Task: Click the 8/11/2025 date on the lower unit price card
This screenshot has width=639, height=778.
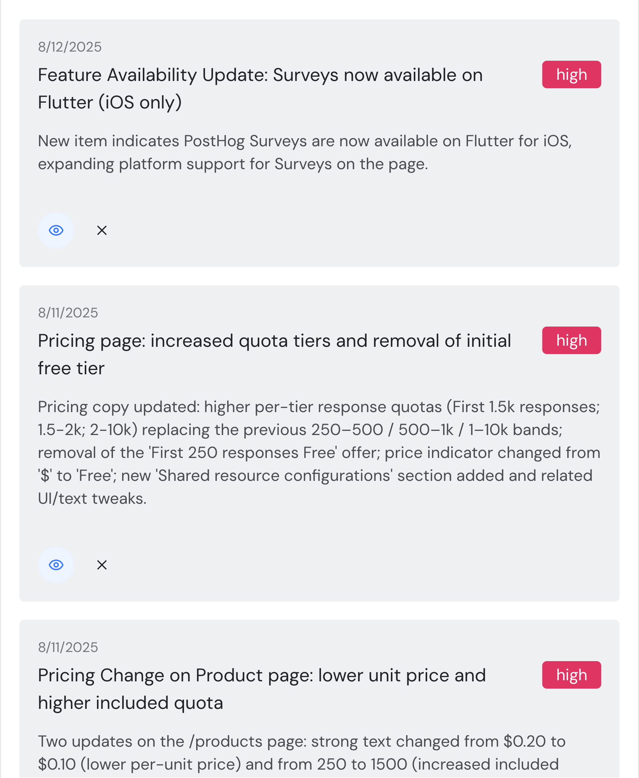Action: [68, 647]
